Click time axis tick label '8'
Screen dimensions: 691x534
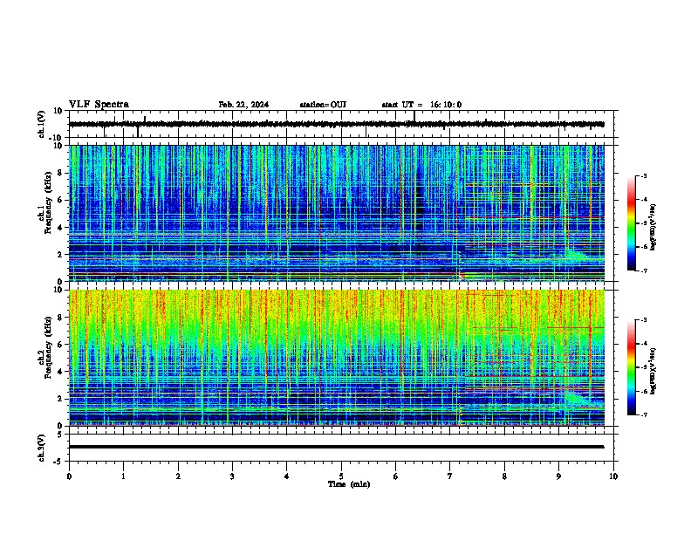point(504,476)
